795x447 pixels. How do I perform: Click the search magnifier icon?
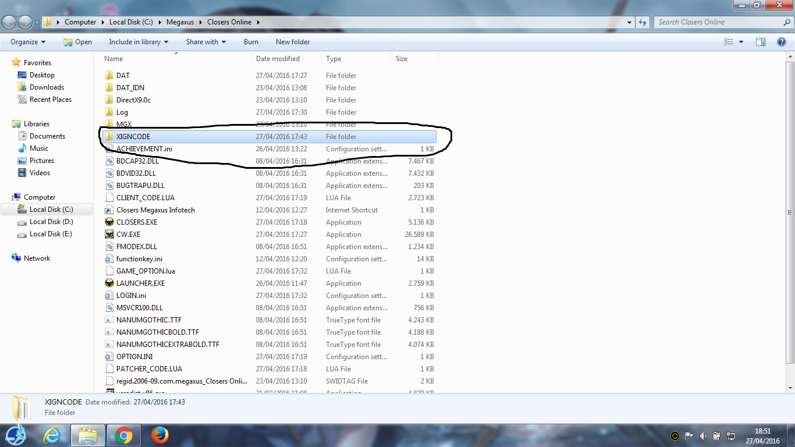tap(787, 22)
